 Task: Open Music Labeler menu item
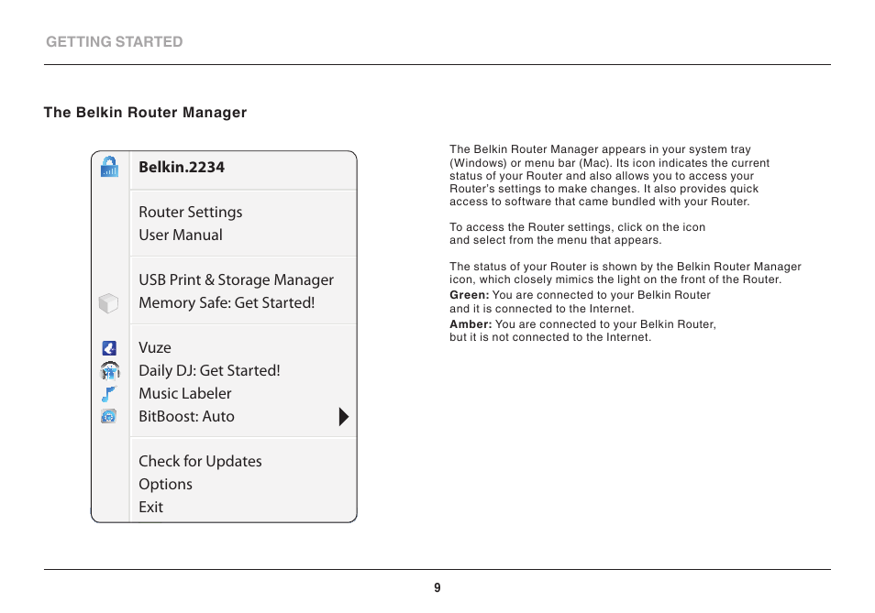184,393
